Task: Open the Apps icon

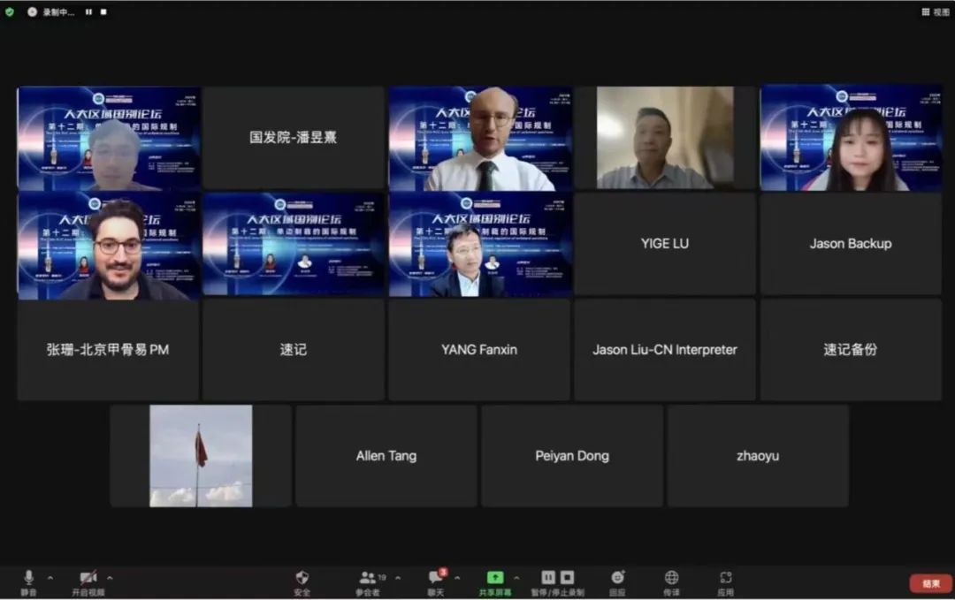Action: coord(725,578)
